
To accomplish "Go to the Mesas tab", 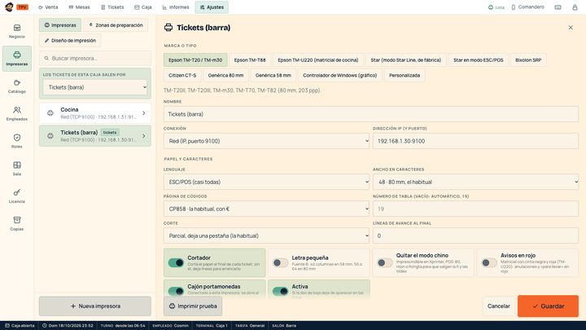I will pos(79,7).
